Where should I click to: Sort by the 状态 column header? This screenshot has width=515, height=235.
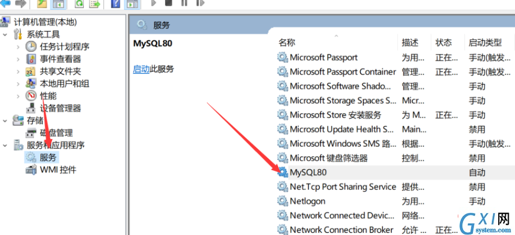click(443, 42)
